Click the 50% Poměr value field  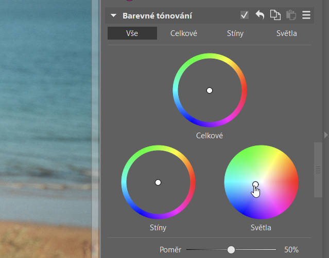[291, 250]
